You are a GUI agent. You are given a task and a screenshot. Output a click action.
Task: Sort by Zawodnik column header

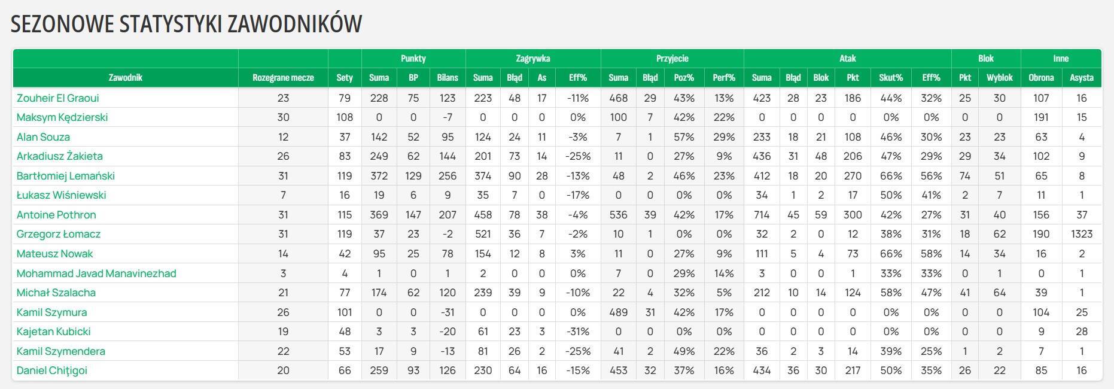126,78
